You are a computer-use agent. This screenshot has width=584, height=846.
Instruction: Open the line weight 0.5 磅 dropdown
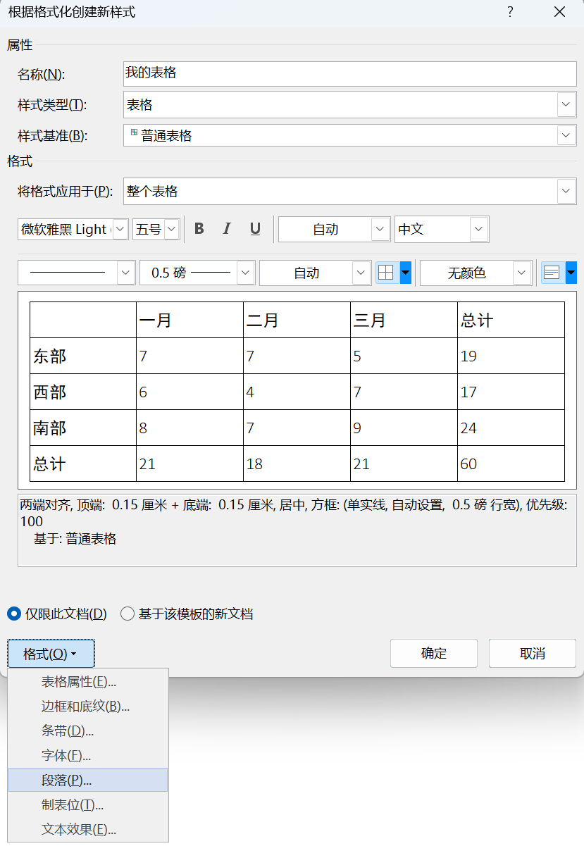246,273
